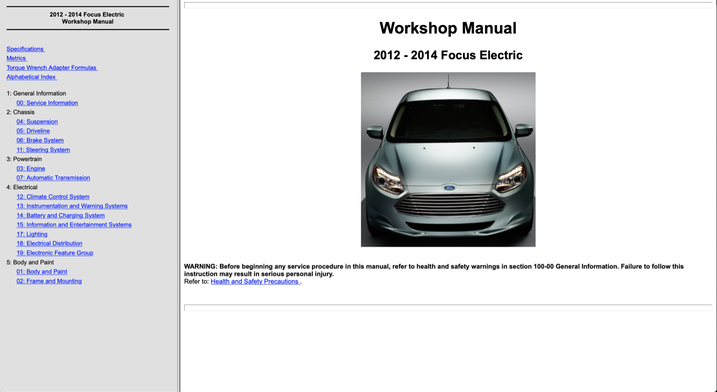
Task: Open 03: Engine section
Action: (30, 169)
